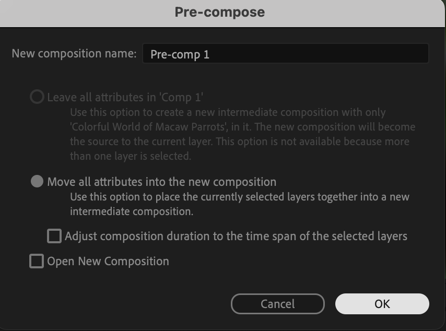Click the 'intermediate composition.' line below Move all attributes
Viewport: 446px width, 331px height.
point(132,211)
